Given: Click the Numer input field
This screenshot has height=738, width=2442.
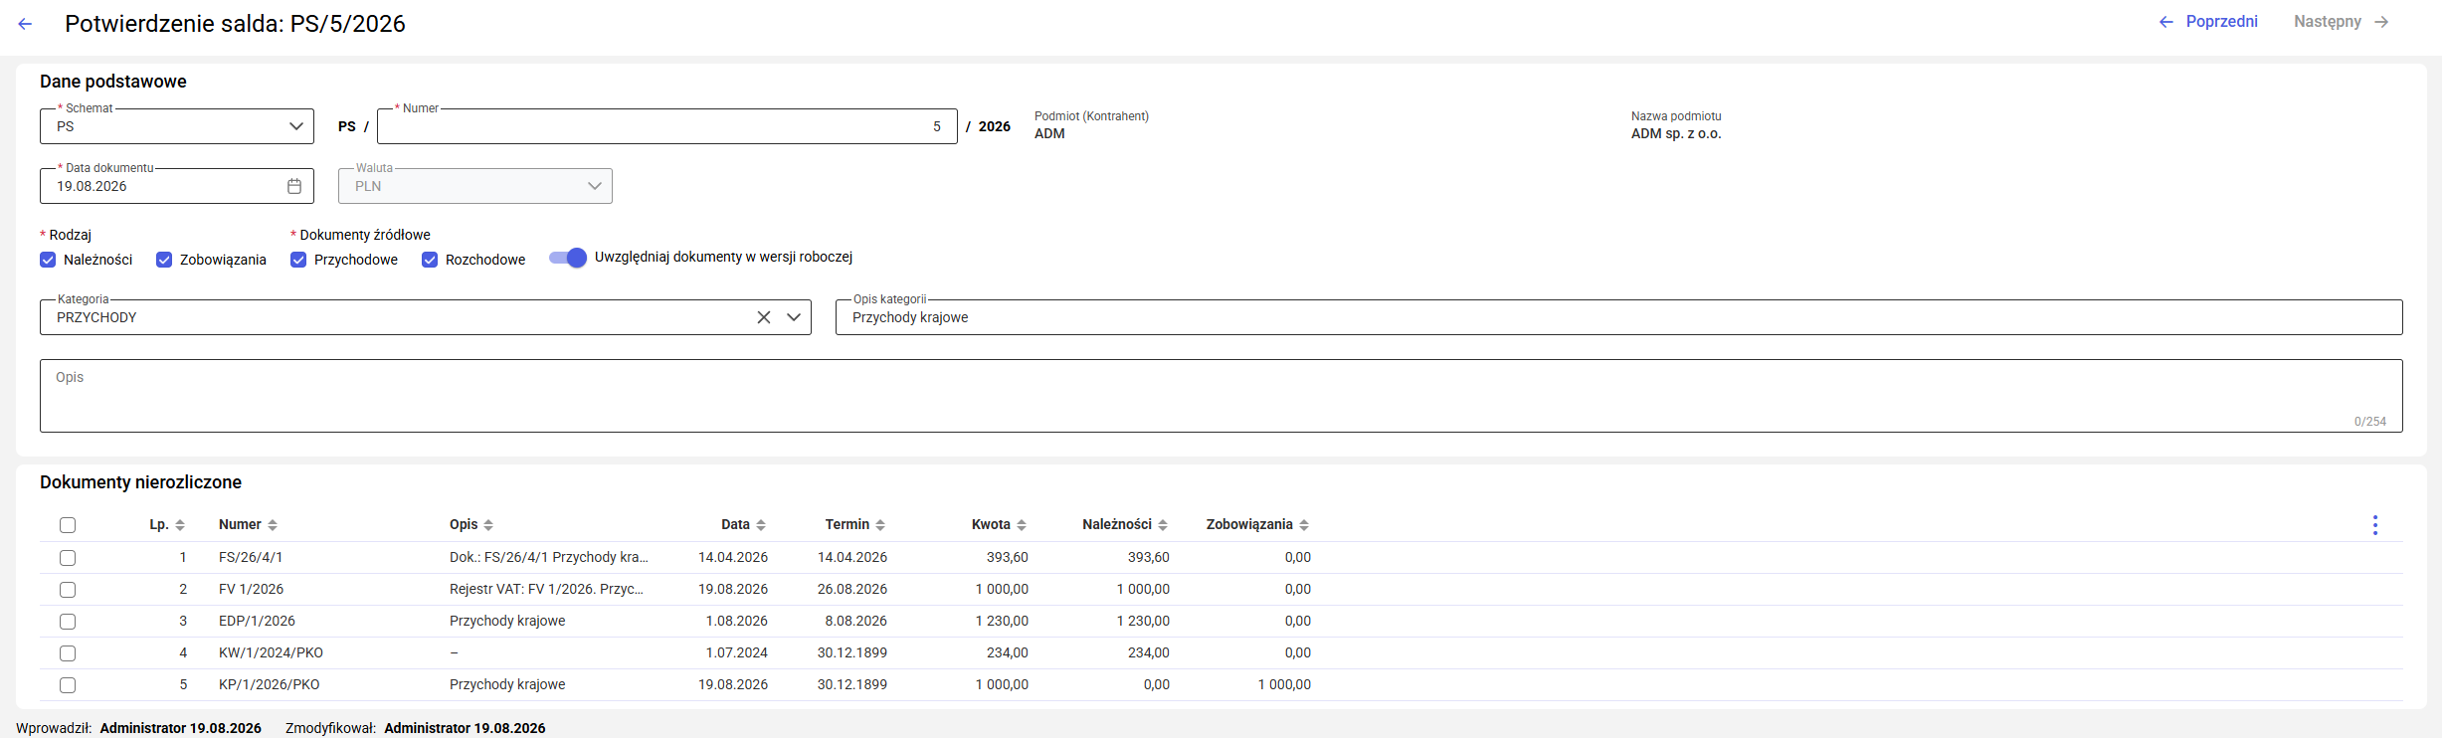Looking at the screenshot, I should pyautogui.click(x=667, y=126).
